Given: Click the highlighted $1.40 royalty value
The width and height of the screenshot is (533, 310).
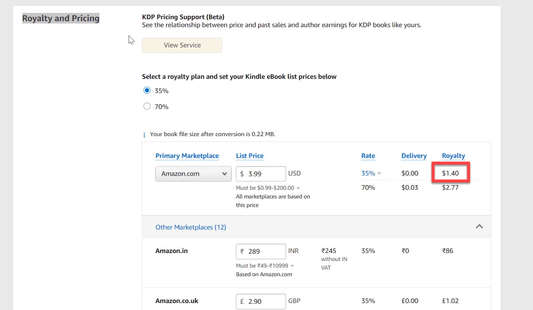Looking at the screenshot, I should pyautogui.click(x=450, y=173).
